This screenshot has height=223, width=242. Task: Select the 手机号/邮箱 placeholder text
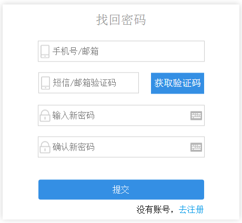point(76,51)
